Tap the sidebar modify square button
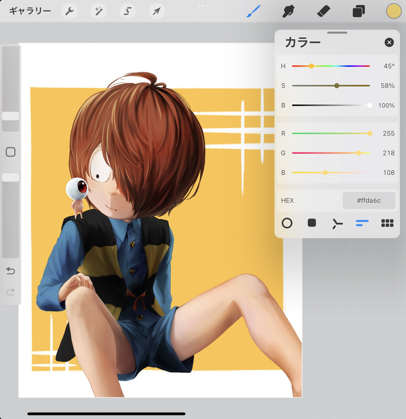Screen dimensions: 406x419 (x=11, y=152)
